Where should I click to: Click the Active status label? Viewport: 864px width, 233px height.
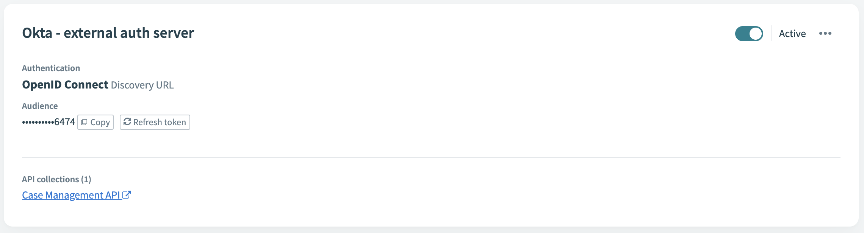792,34
